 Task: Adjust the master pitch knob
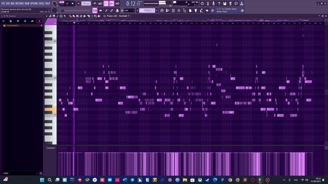55,10
